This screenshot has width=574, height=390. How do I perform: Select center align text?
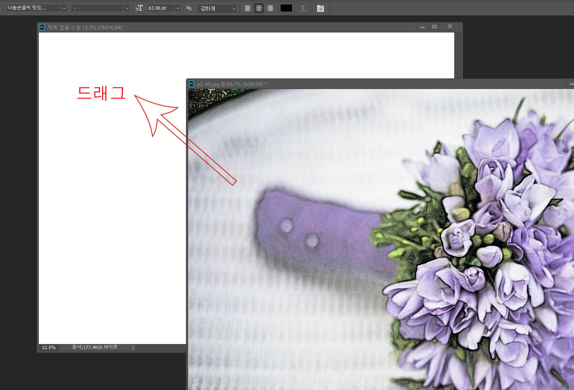coord(259,8)
